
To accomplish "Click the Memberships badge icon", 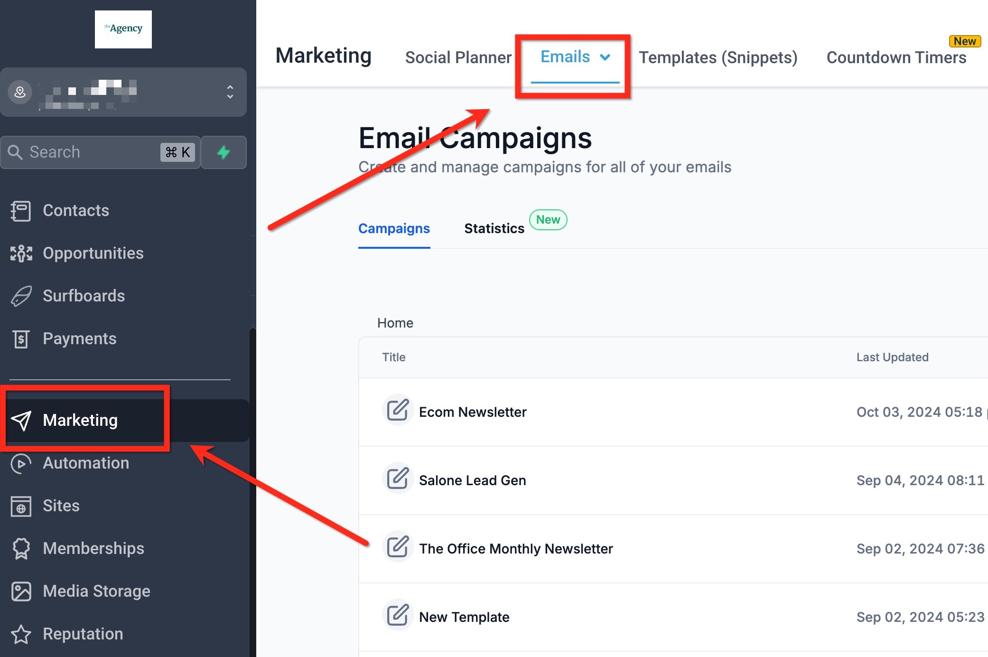I will coord(21,549).
